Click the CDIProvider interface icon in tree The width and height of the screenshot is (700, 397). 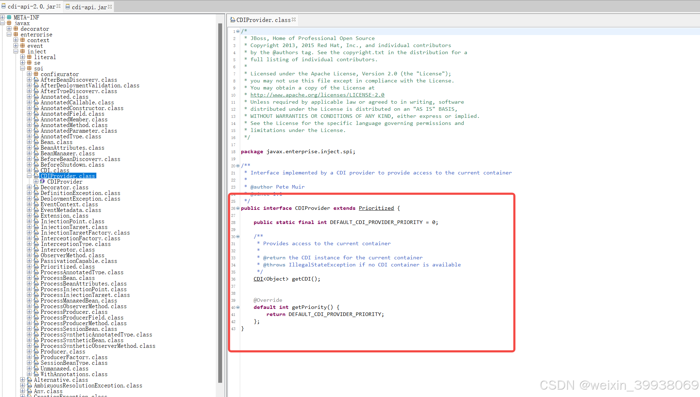coord(43,182)
